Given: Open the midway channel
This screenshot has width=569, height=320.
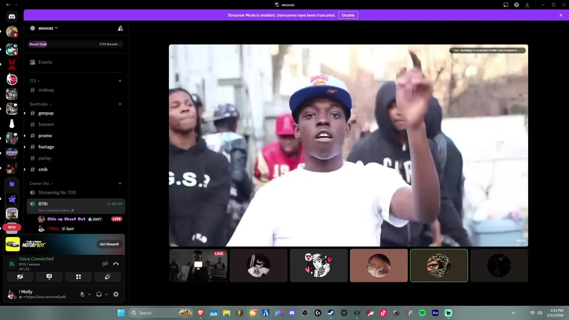Looking at the screenshot, I should pos(76,90).
